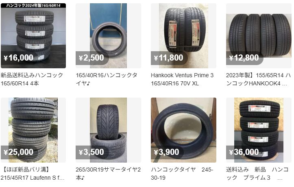Open the ¥11,800 Ventus Prime 3 tire image
The height and width of the screenshot is (187, 294).
(x=183, y=36)
